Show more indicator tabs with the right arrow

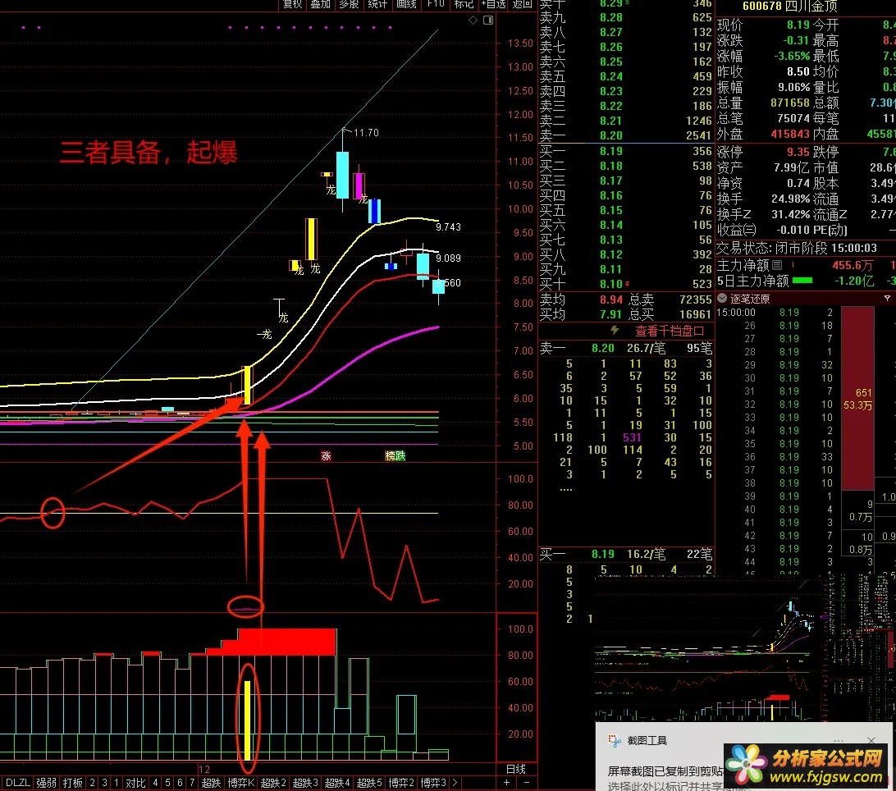click(455, 783)
